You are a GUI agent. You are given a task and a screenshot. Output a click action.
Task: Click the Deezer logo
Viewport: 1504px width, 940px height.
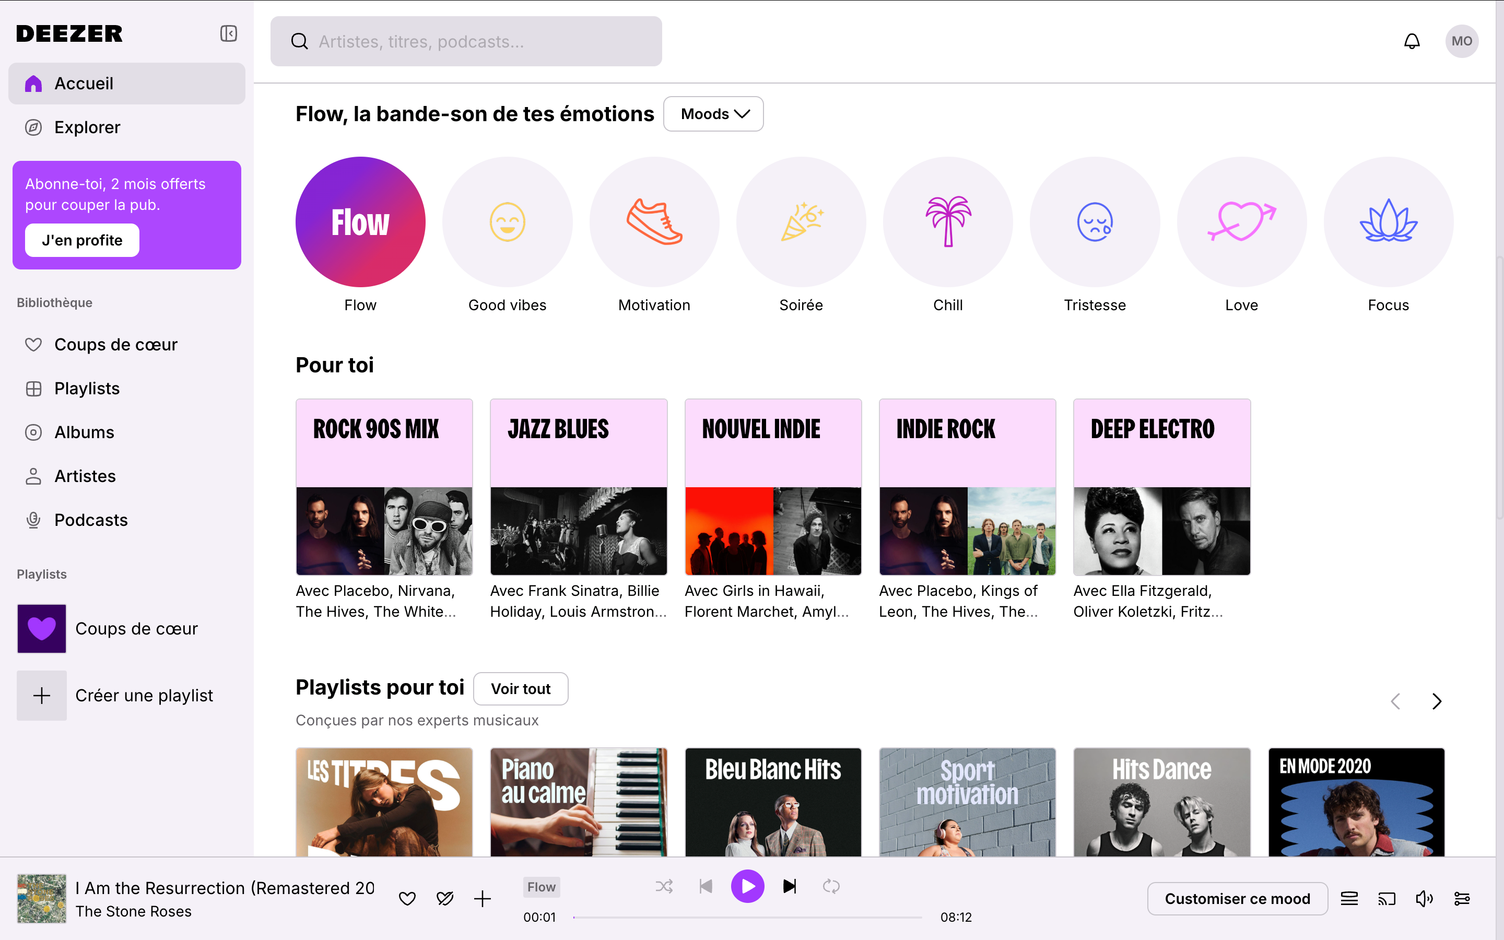tap(69, 33)
